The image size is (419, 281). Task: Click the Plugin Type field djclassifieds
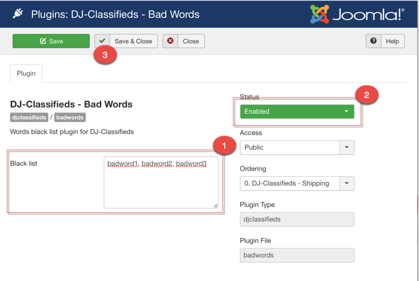click(297, 219)
